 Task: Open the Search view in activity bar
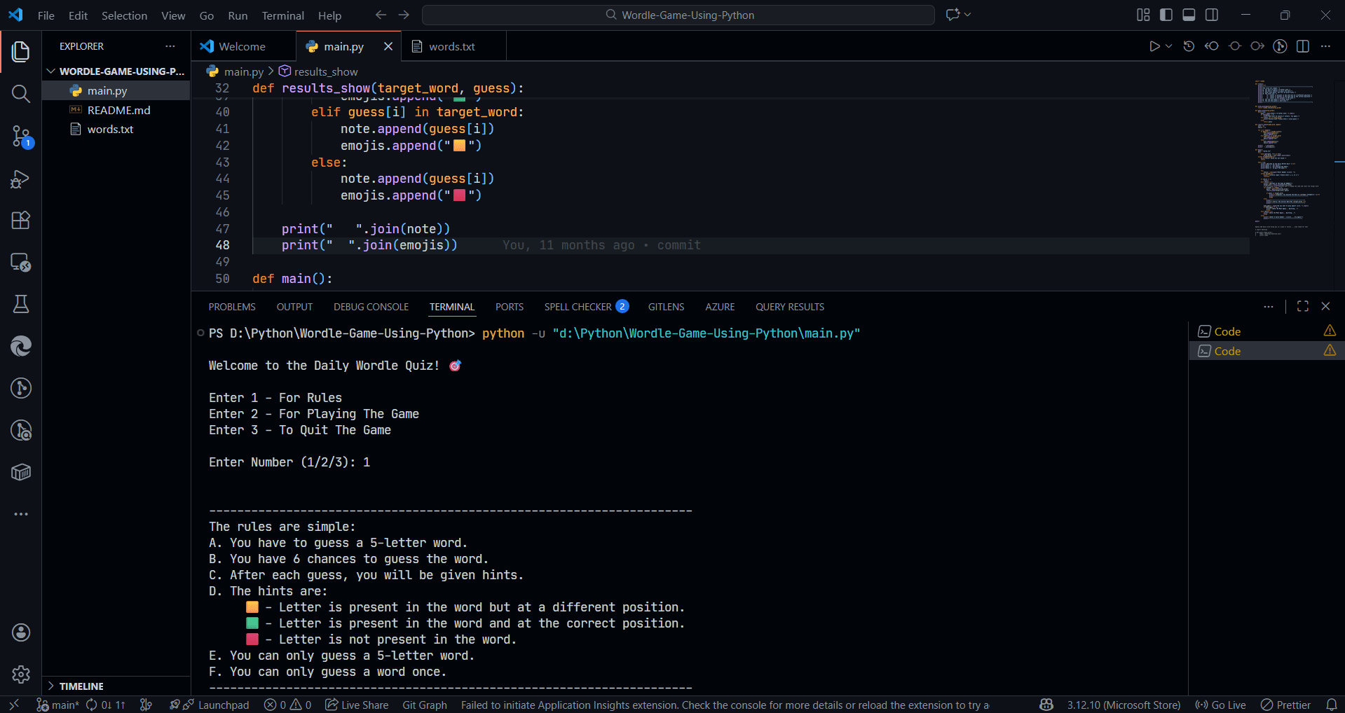pos(20,94)
